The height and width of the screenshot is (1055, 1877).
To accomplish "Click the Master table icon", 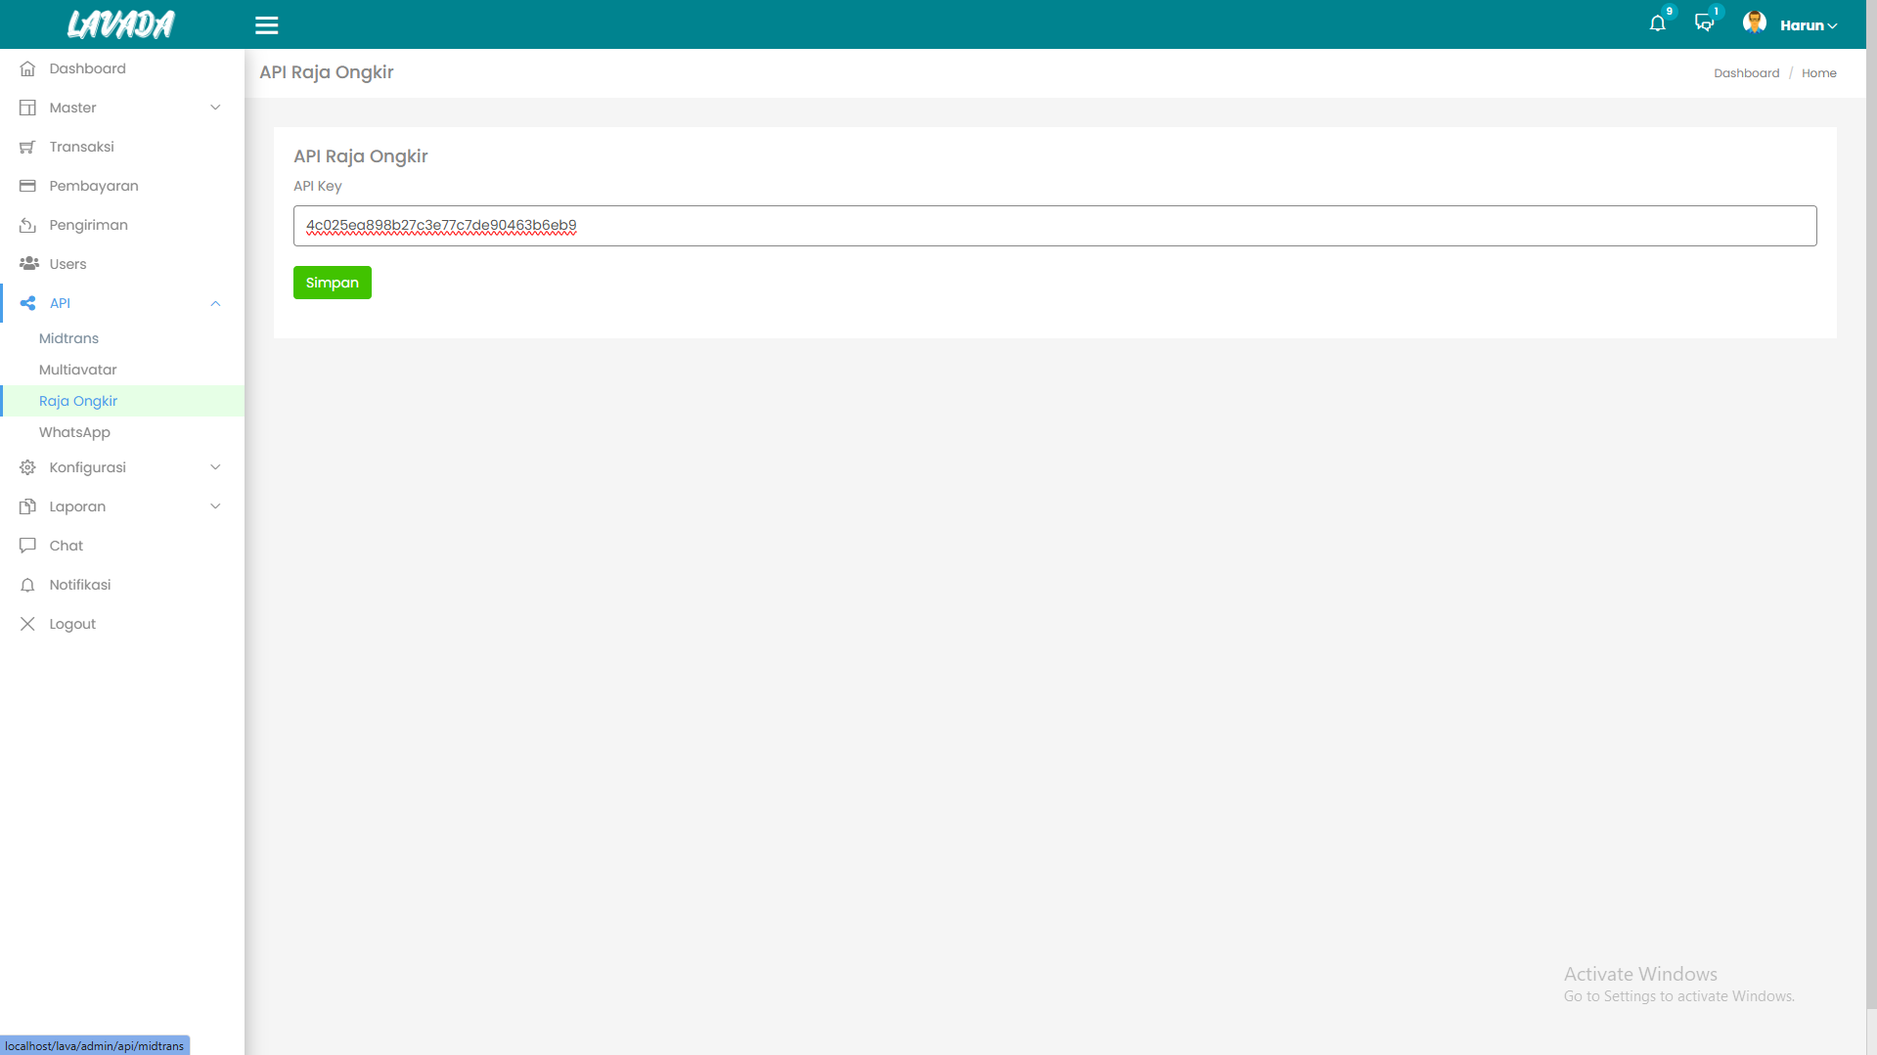I will click(x=27, y=108).
